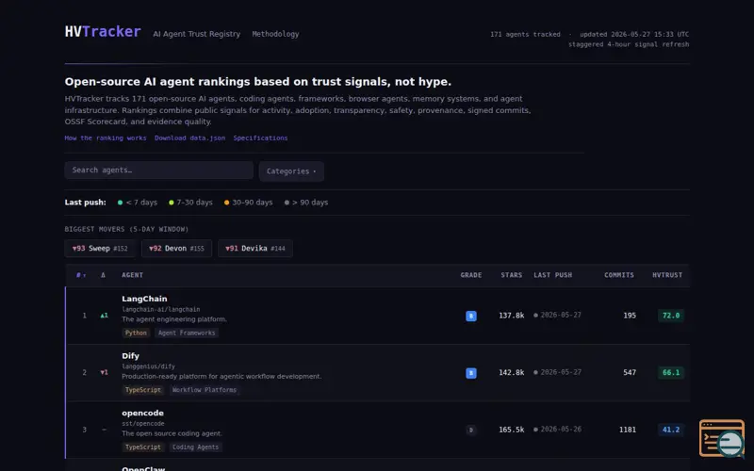Open the Specifications link

[261, 138]
